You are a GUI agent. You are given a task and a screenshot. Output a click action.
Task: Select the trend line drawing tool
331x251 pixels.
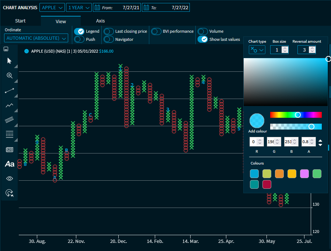(x=10, y=90)
